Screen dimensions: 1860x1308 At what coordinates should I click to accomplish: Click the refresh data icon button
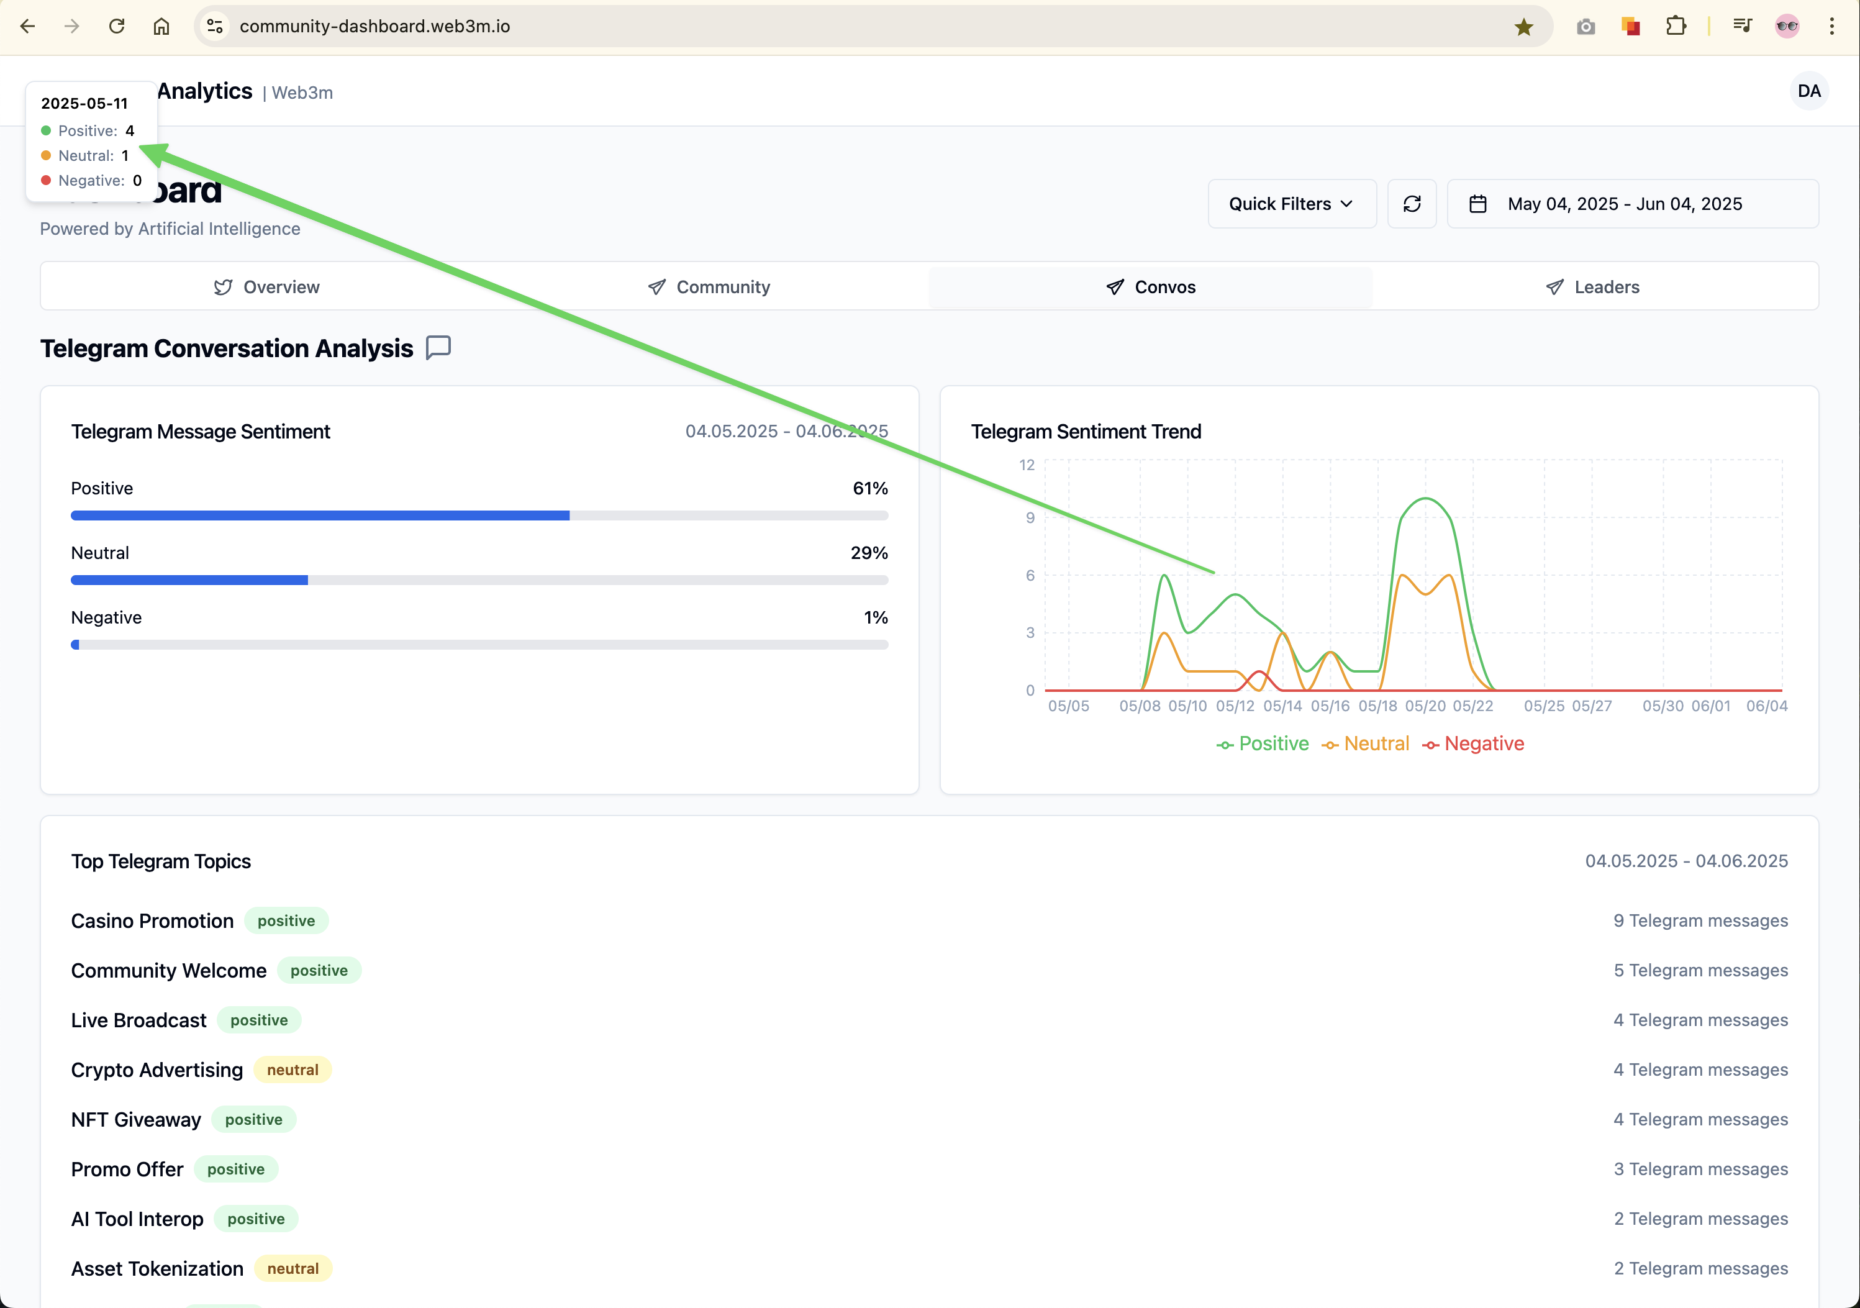pos(1411,204)
